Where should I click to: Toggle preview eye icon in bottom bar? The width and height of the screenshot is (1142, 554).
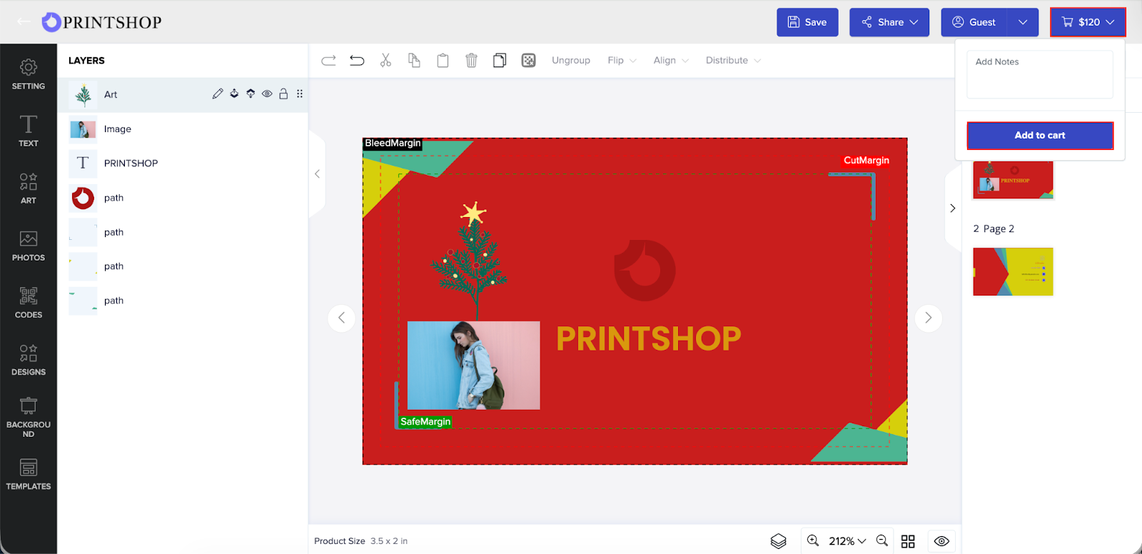tap(941, 541)
